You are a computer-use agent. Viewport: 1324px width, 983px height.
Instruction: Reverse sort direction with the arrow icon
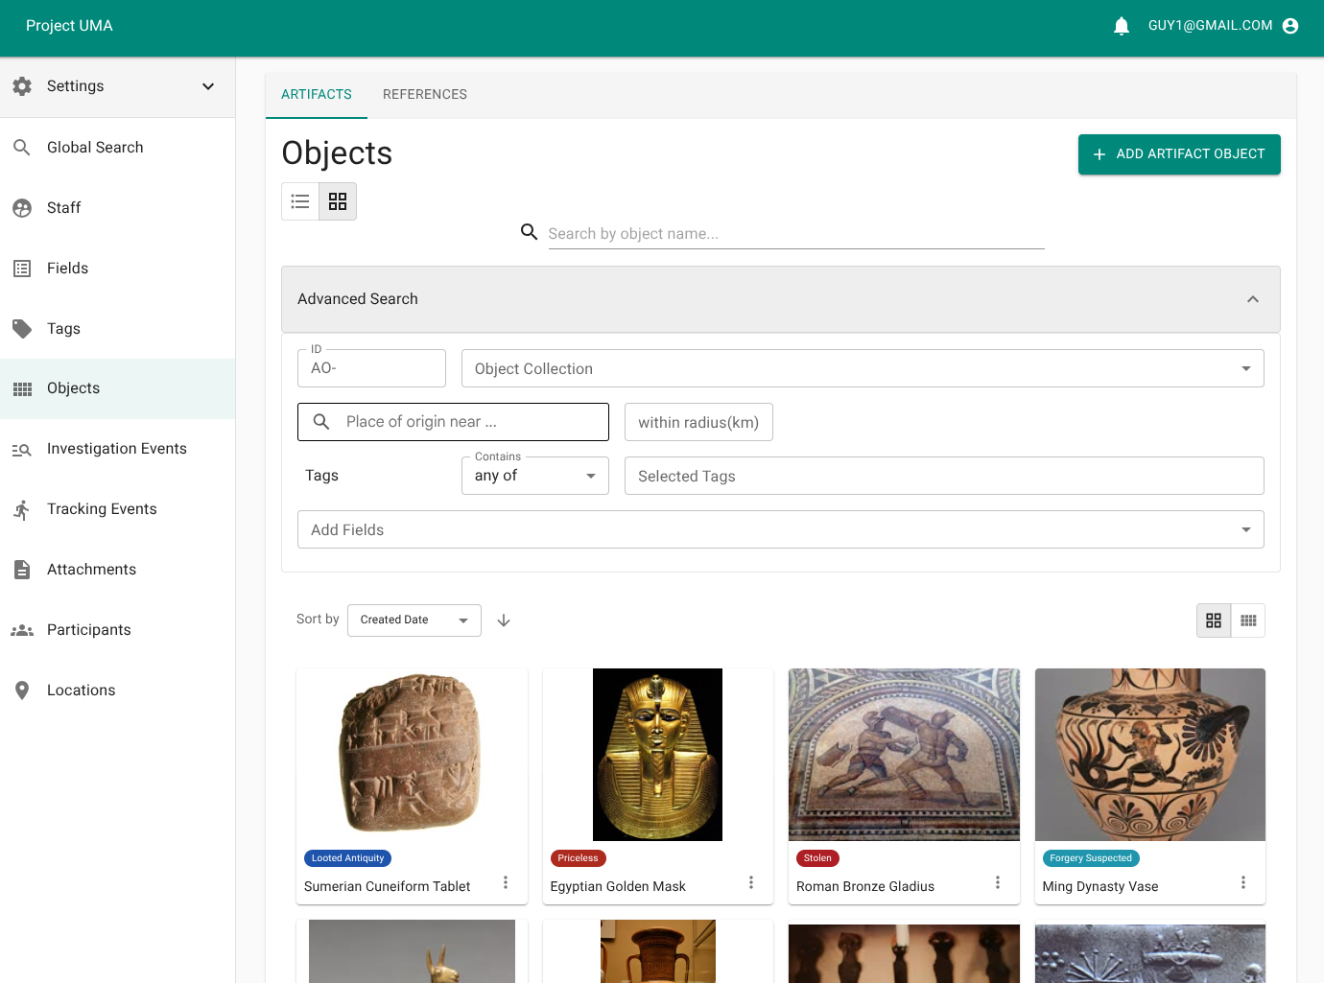504,620
